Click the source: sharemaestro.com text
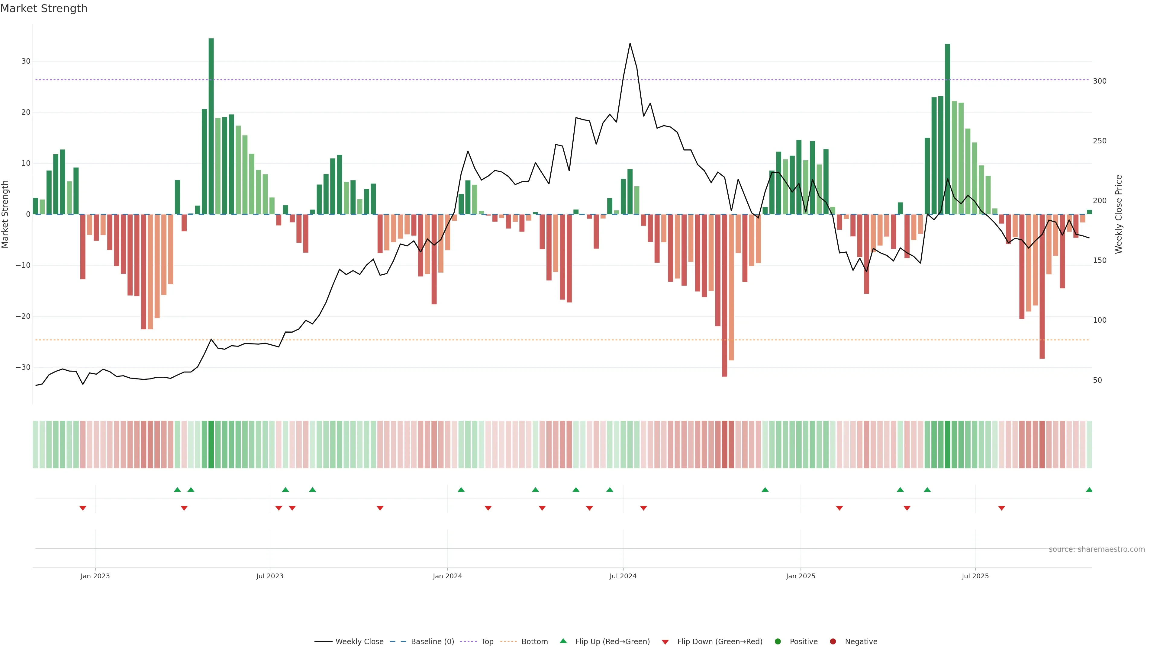The width and height of the screenshot is (1160, 652). click(1097, 549)
